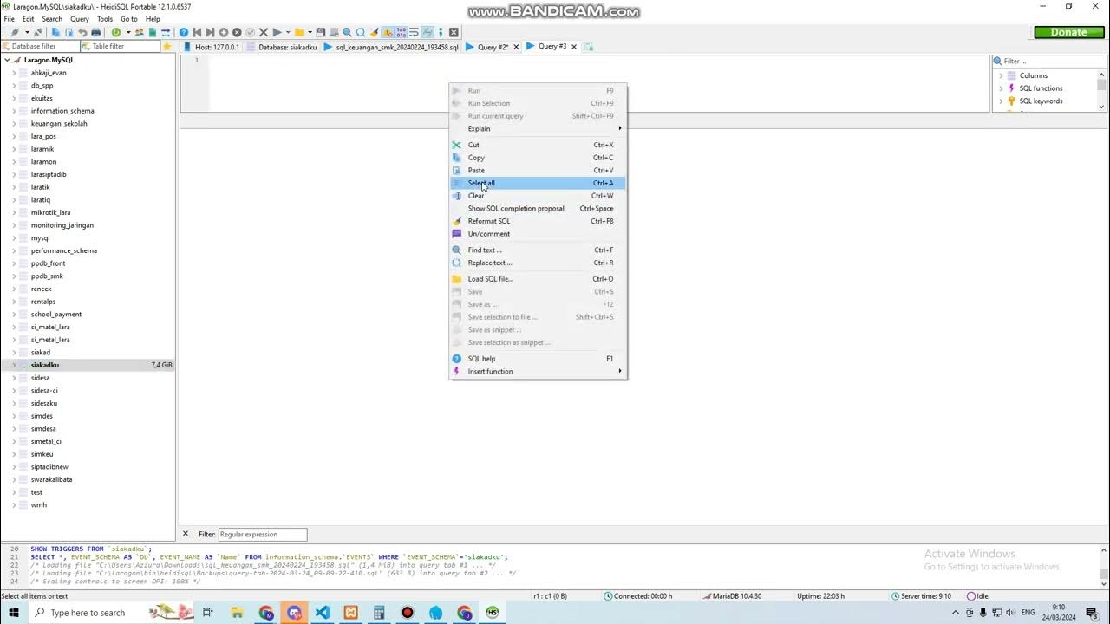Toggle query editor word wrap button
This screenshot has height=624, width=1110.
coord(415,32)
